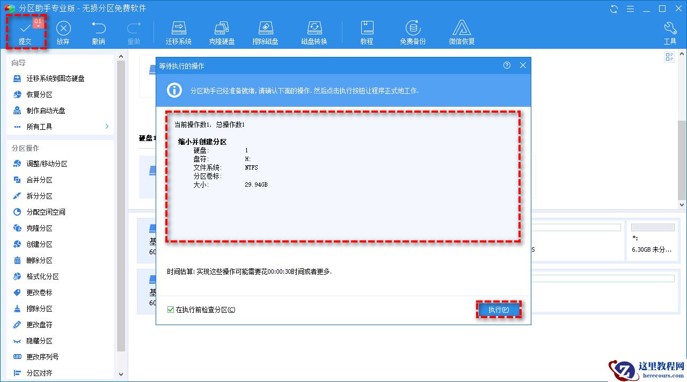This screenshot has height=382, width=687.
Task: Select the 迁移系统 (Migrate OS) toolbar icon
Action: coord(179,31)
